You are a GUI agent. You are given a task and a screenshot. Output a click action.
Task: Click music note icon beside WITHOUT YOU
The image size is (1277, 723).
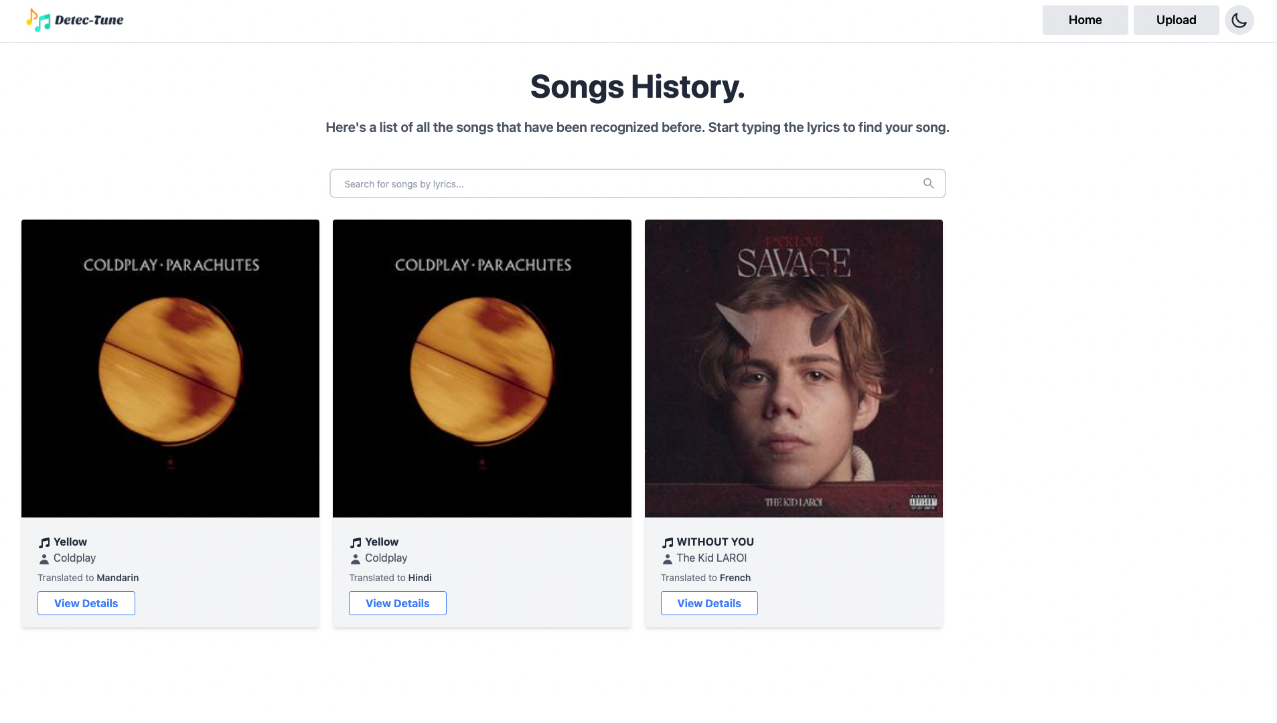pos(668,542)
